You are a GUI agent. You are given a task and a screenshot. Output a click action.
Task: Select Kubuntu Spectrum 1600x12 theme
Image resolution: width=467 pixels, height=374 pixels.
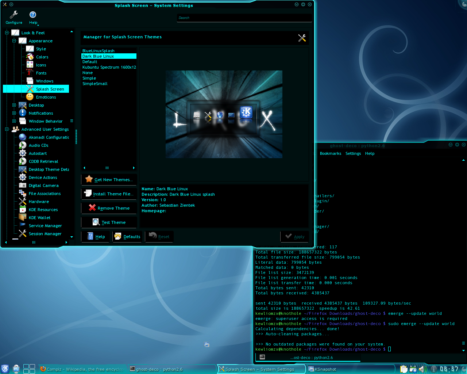(x=109, y=67)
